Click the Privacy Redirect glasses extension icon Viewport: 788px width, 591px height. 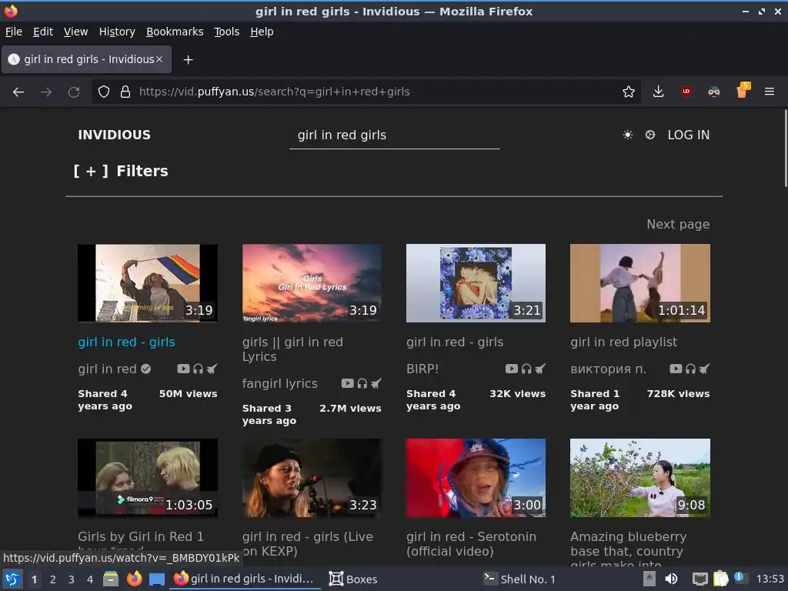[713, 92]
